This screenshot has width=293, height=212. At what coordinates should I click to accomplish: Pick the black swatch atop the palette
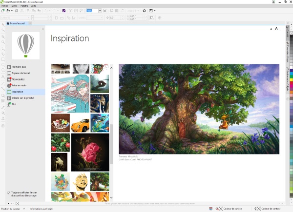[292, 36]
